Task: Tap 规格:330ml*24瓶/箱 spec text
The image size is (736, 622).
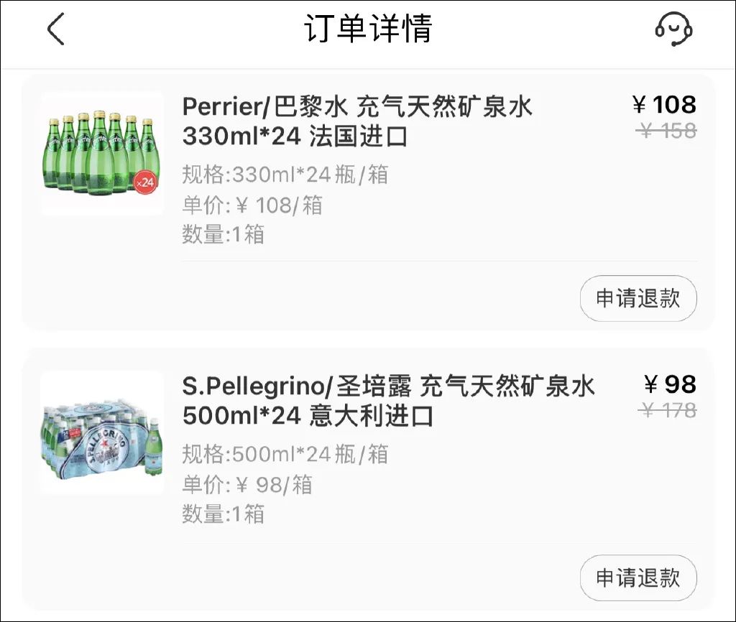Action: (285, 175)
